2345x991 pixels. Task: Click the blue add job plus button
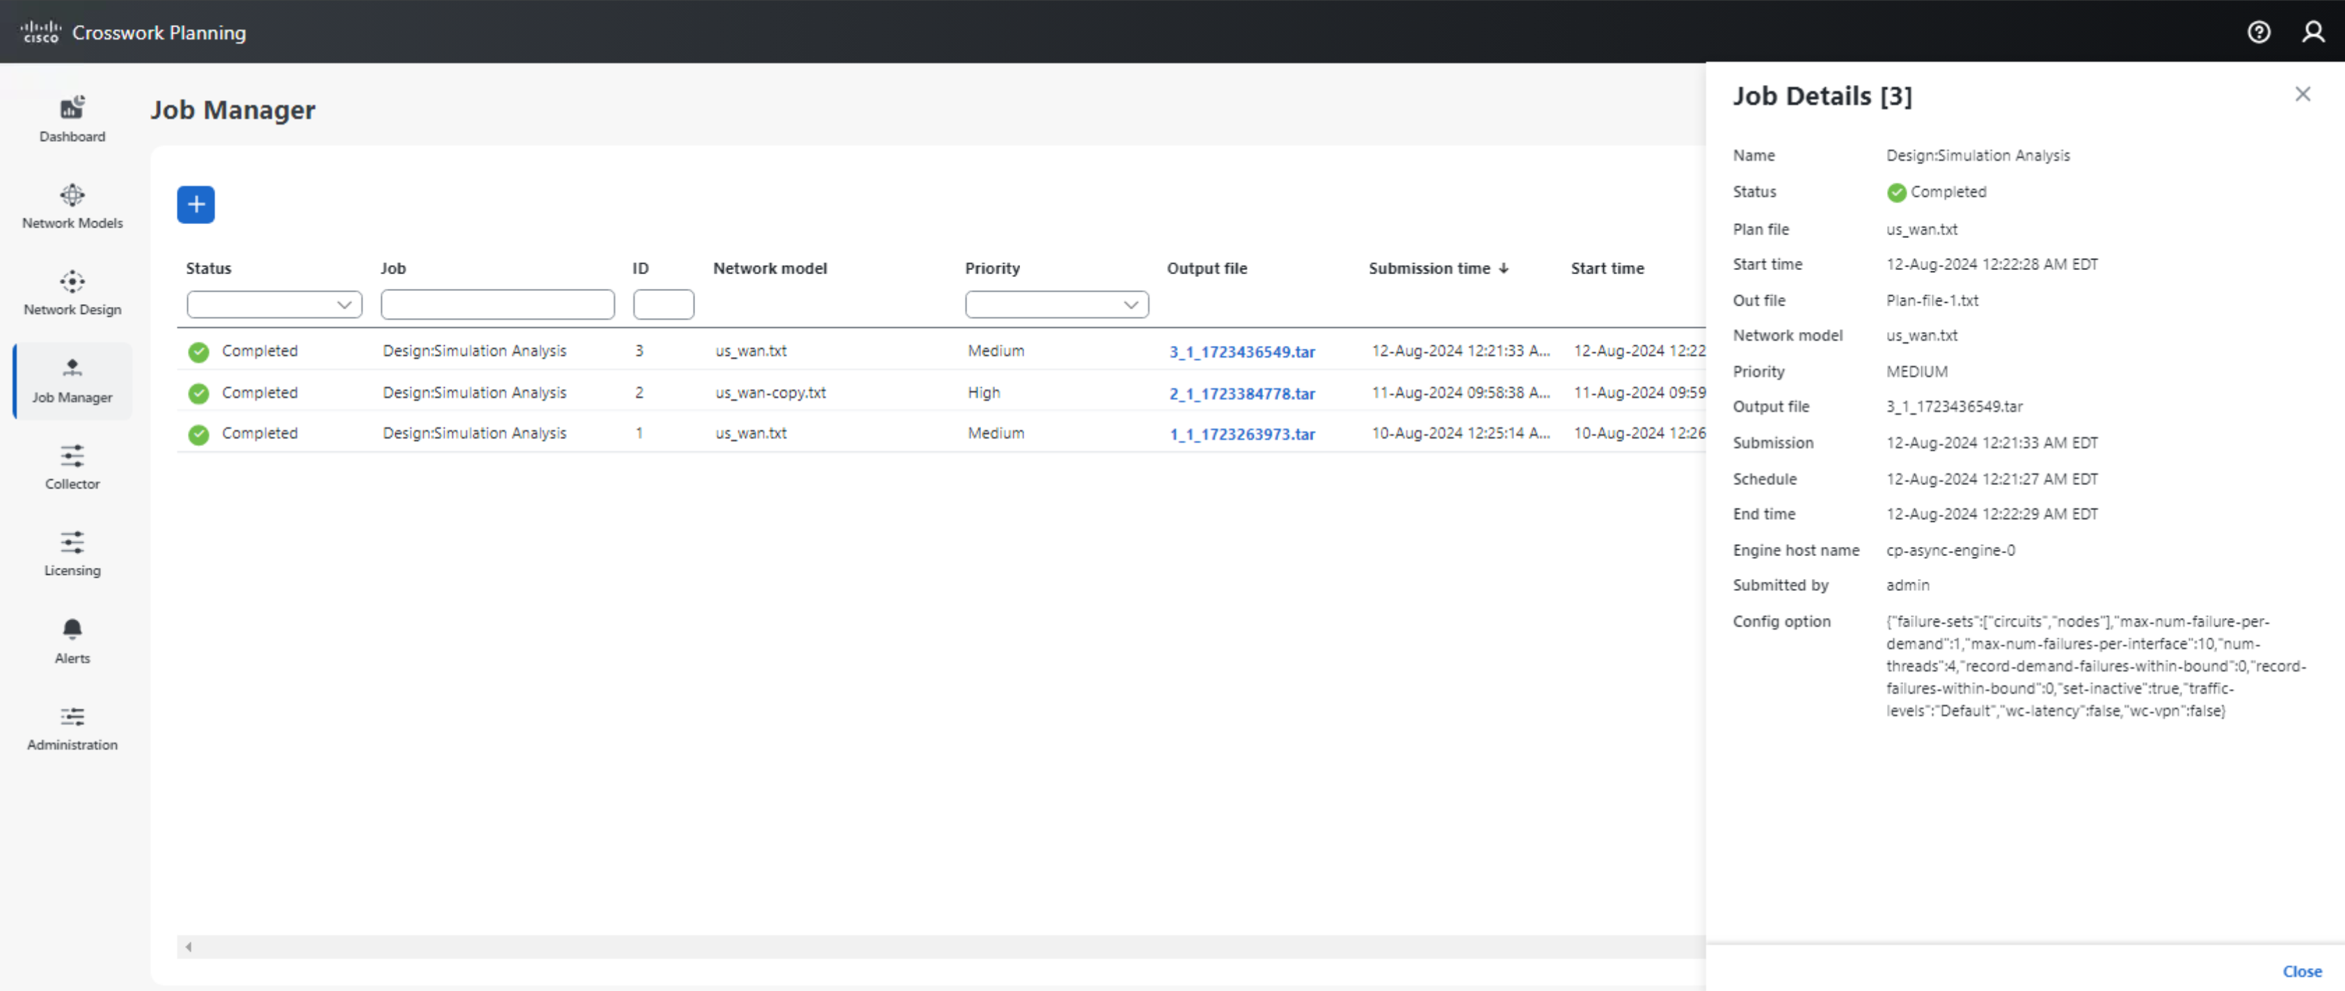[x=196, y=204]
